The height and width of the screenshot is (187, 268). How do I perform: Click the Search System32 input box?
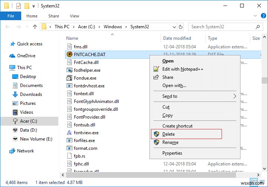224,27
